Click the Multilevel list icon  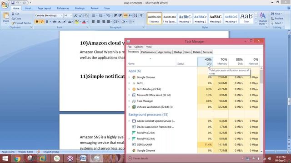108,15
